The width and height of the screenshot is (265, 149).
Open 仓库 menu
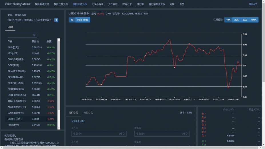(172, 4)
